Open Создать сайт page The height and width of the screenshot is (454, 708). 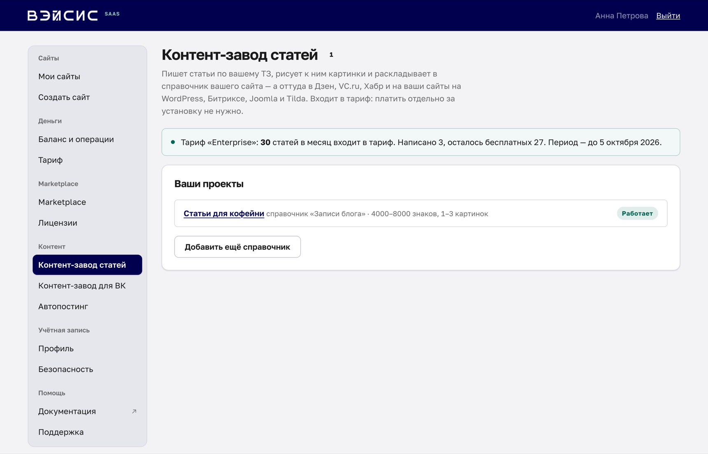click(87, 97)
